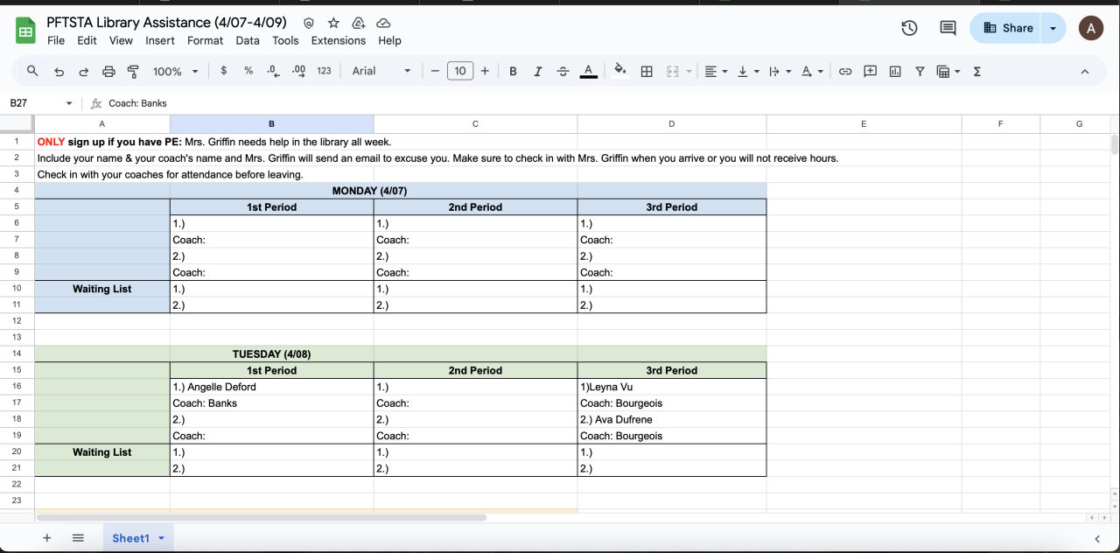The image size is (1120, 553).
Task: Open the Arial font dropdown
Action: click(381, 71)
